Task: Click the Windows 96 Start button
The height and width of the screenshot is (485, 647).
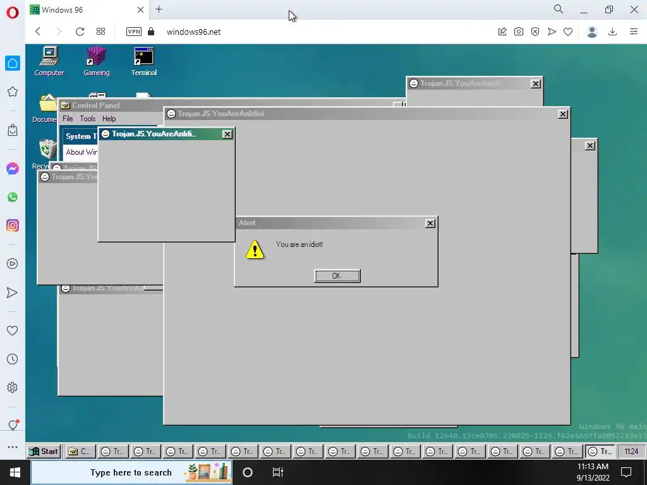Action: point(44,451)
